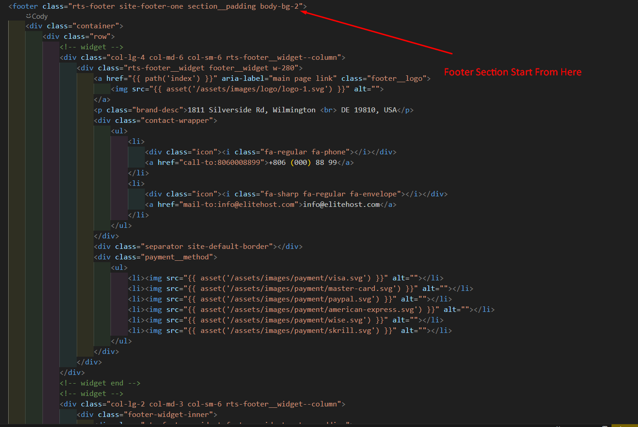Click the opening footer tag name

pos(25,6)
